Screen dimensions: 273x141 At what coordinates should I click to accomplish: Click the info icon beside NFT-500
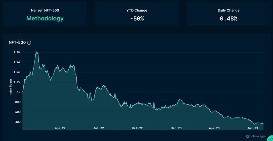29,43
